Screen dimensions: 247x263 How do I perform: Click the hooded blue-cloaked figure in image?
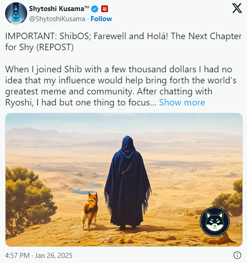(x=128, y=182)
